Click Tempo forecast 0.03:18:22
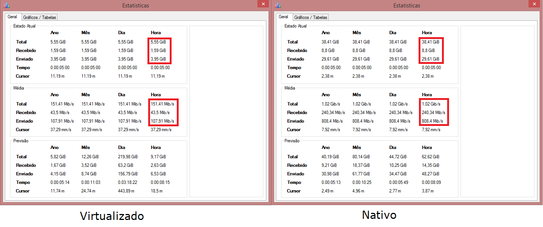The image size is (543, 227). (x=127, y=182)
